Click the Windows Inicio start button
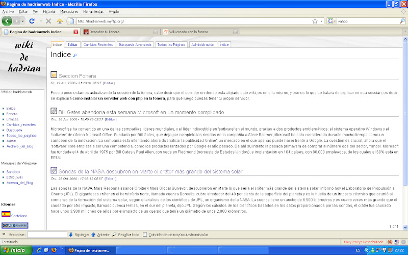Screen dimensions: 408x255 [16, 250]
